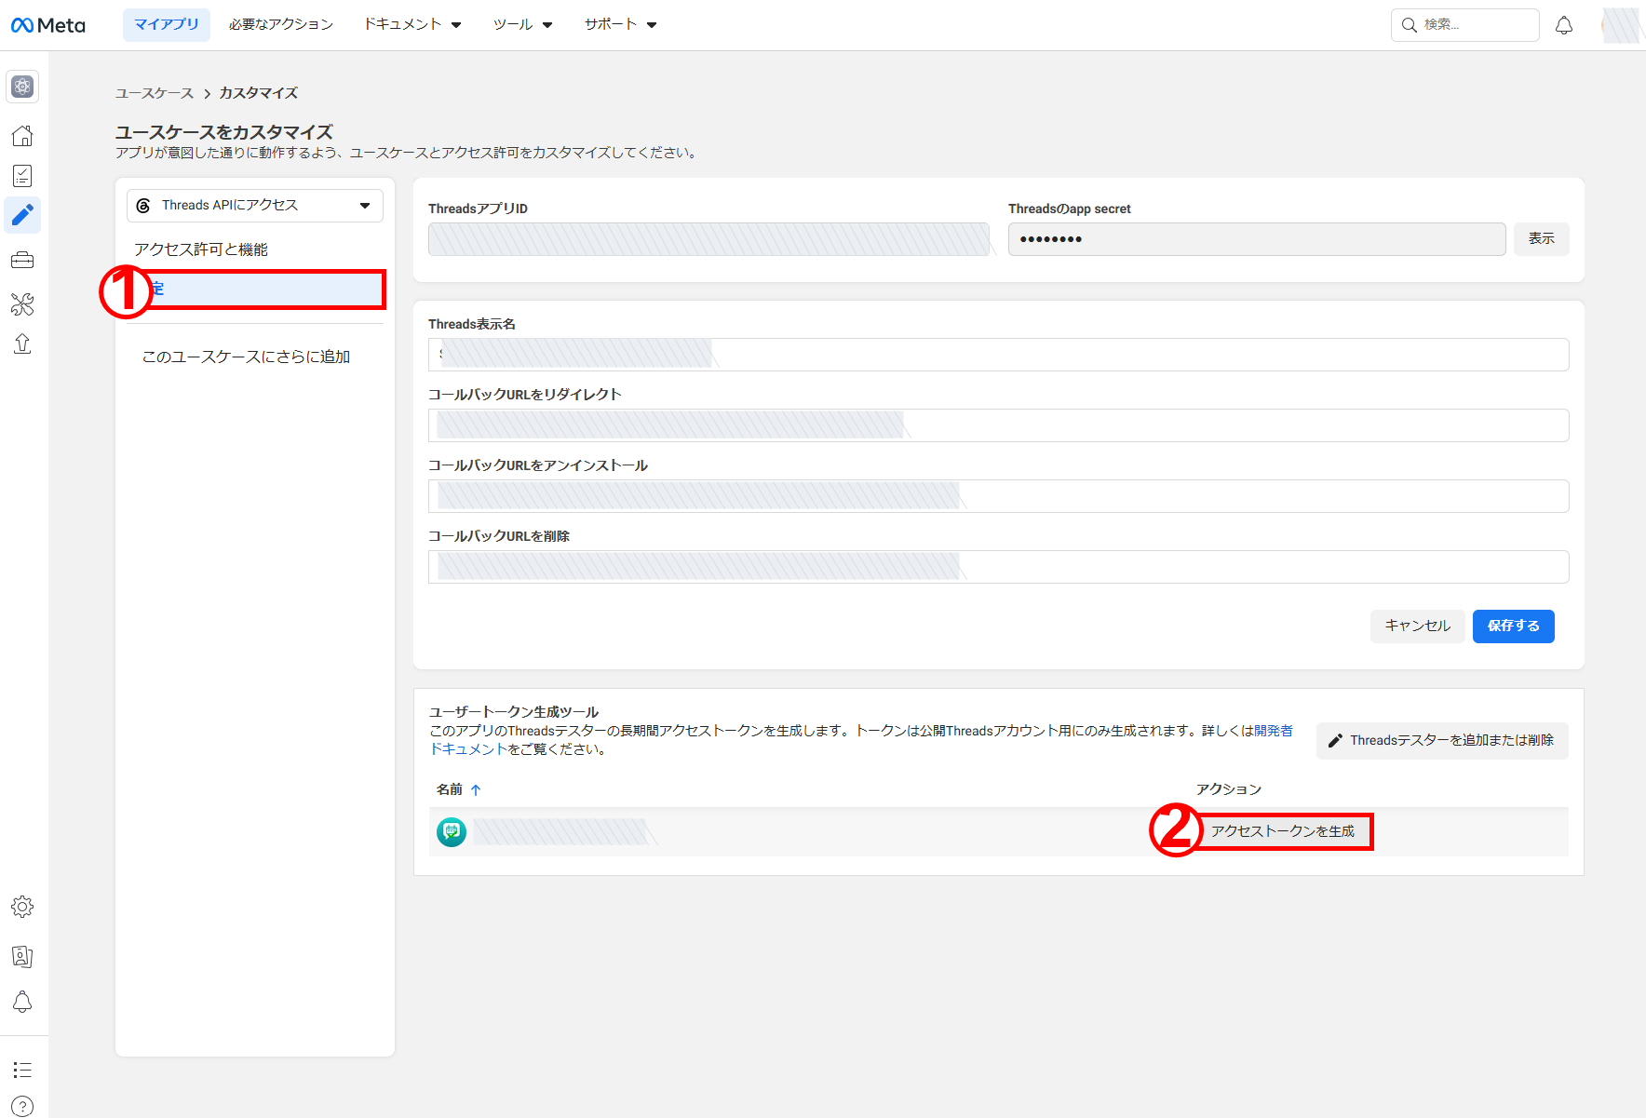Open the tools wrench sidebar icon
Image resolution: width=1646 pixels, height=1118 pixels.
point(22,303)
